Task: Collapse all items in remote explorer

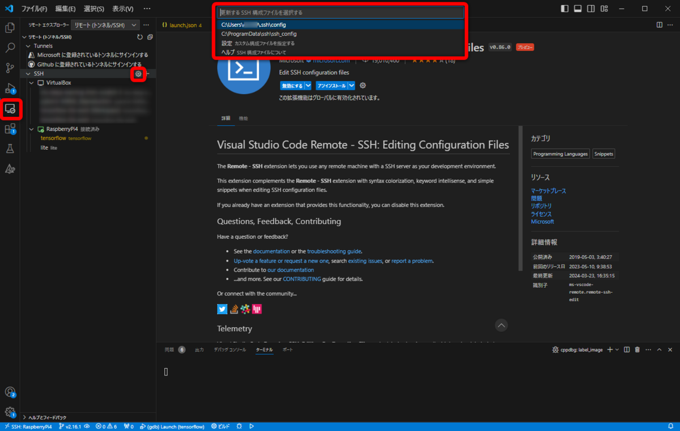Action: [150, 37]
